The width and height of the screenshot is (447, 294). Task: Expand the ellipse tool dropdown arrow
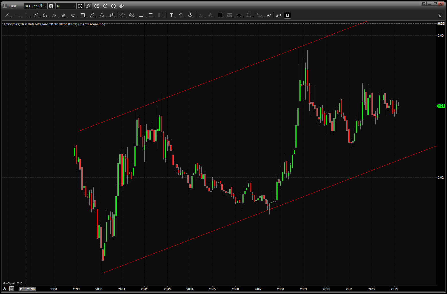click(77, 17)
